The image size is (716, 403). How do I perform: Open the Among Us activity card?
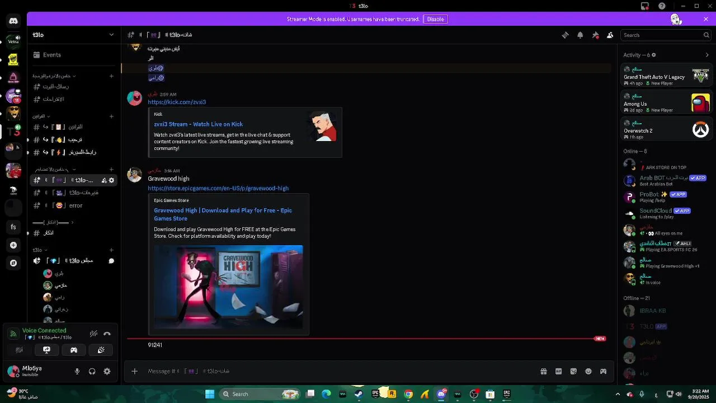pyautogui.click(x=666, y=102)
